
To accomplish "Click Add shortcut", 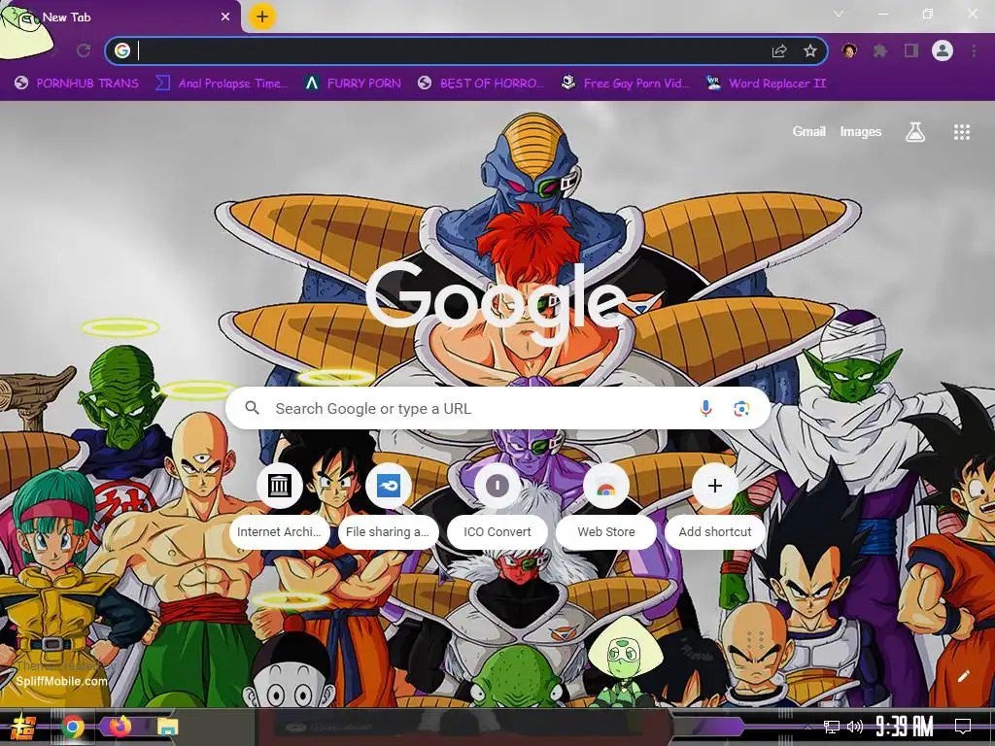I will (714, 505).
